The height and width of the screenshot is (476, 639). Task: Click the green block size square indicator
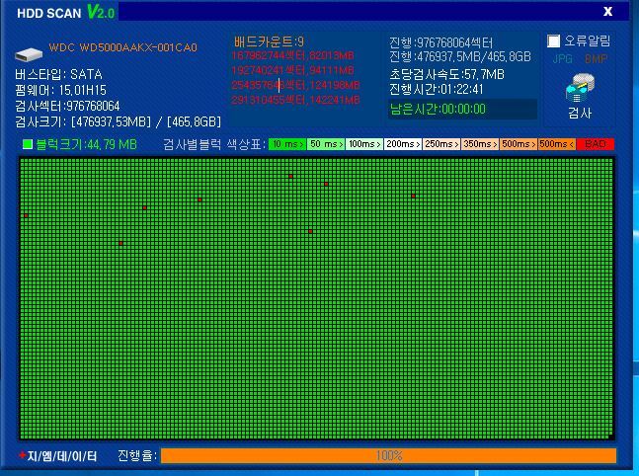pos(28,144)
